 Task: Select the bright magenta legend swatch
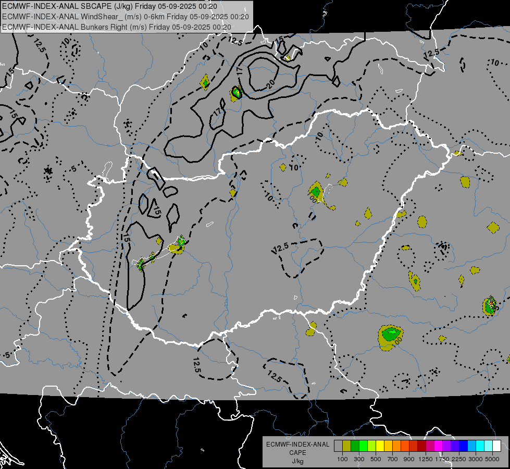point(439,446)
